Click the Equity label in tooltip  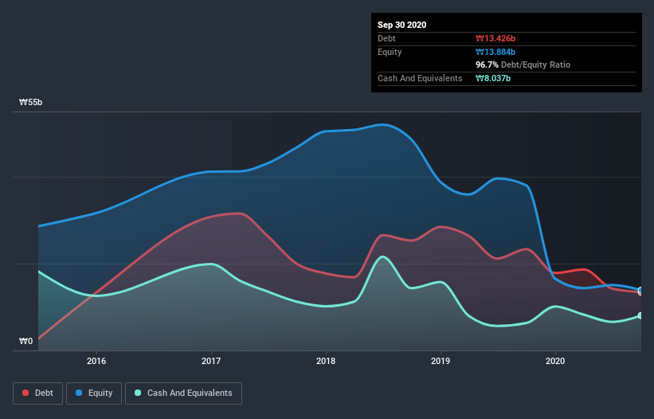pos(390,52)
